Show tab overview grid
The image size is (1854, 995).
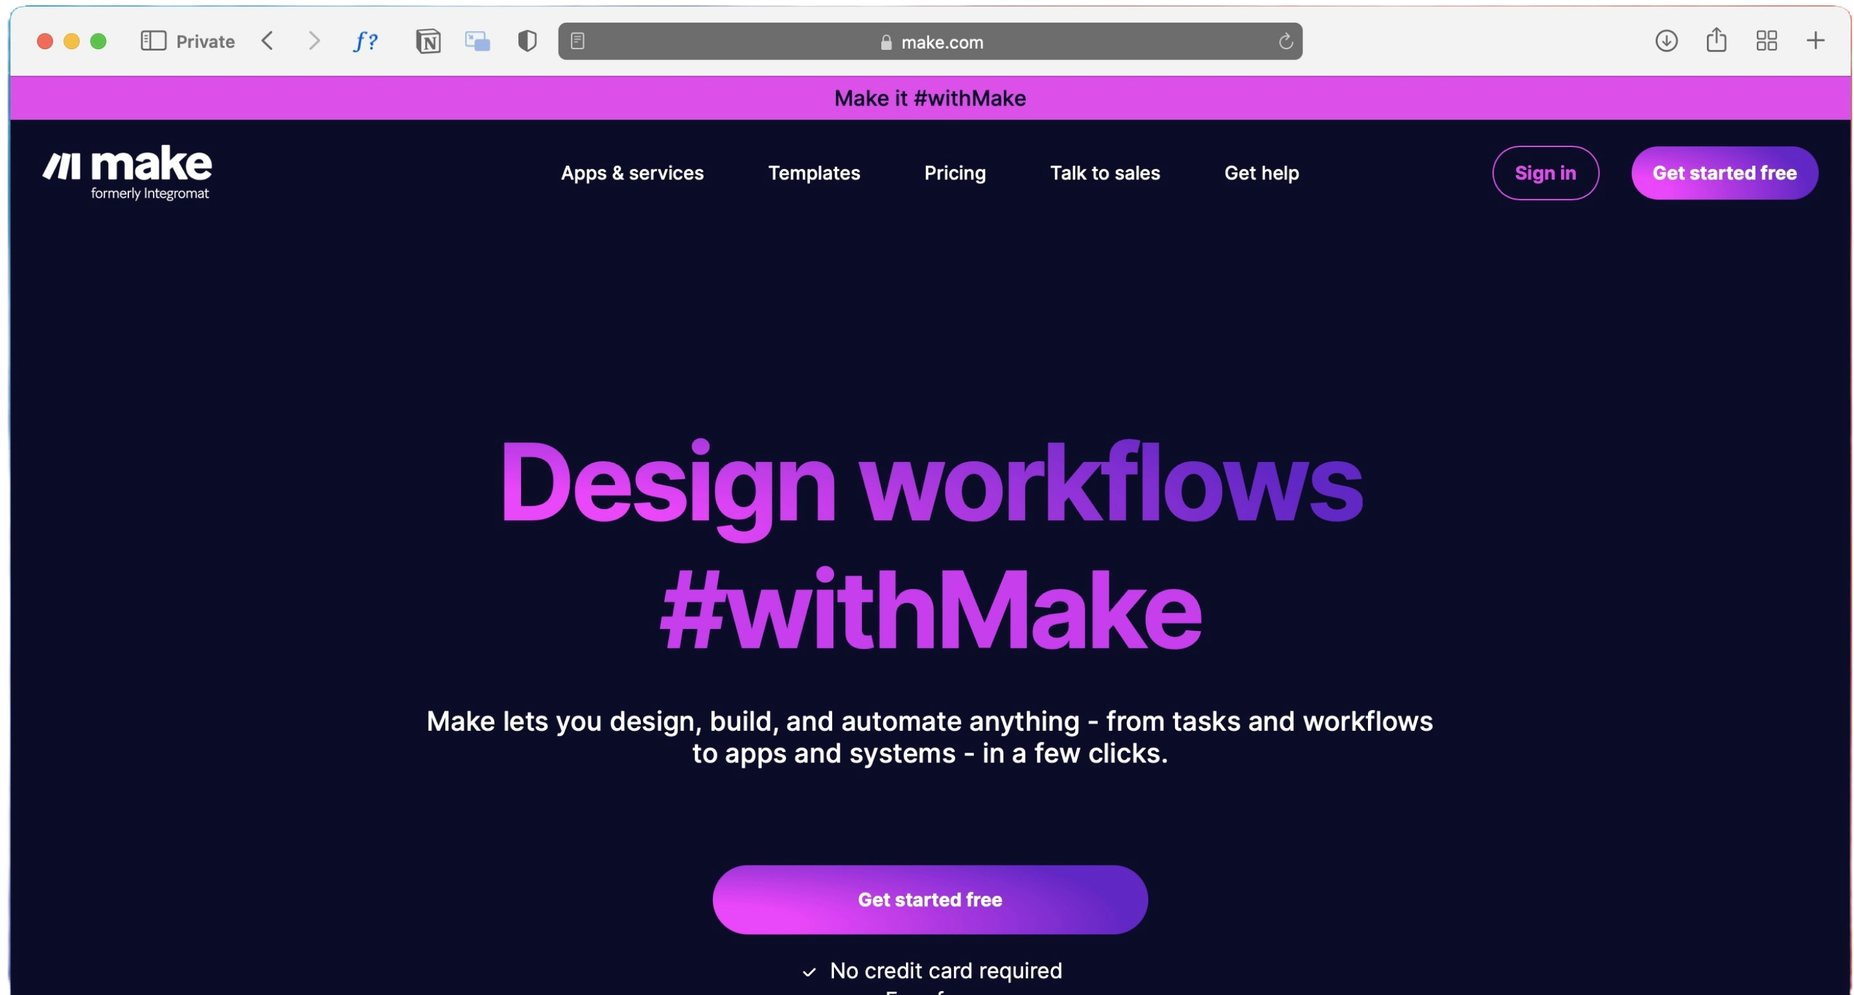pyautogui.click(x=1767, y=41)
